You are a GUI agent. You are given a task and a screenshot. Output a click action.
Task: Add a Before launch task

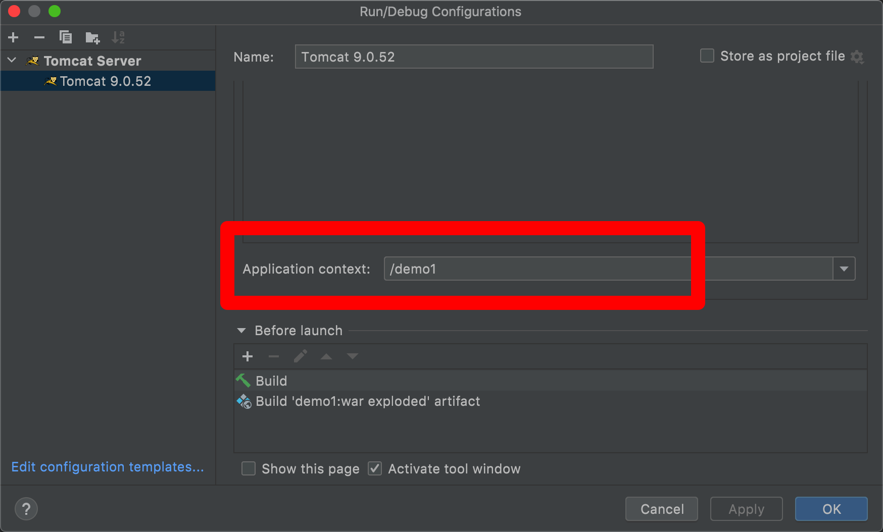248,356
